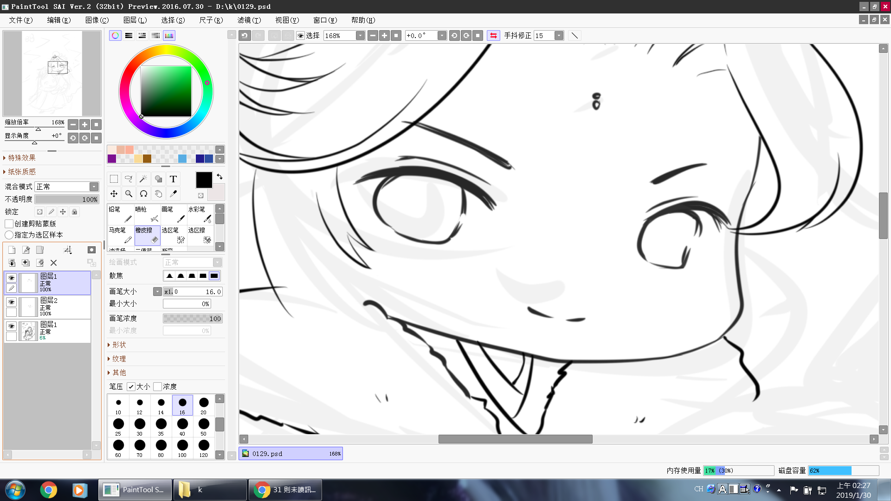Toggle horizontal flip view button
This screenshot has height=501, width=891.
pos(493,36)
